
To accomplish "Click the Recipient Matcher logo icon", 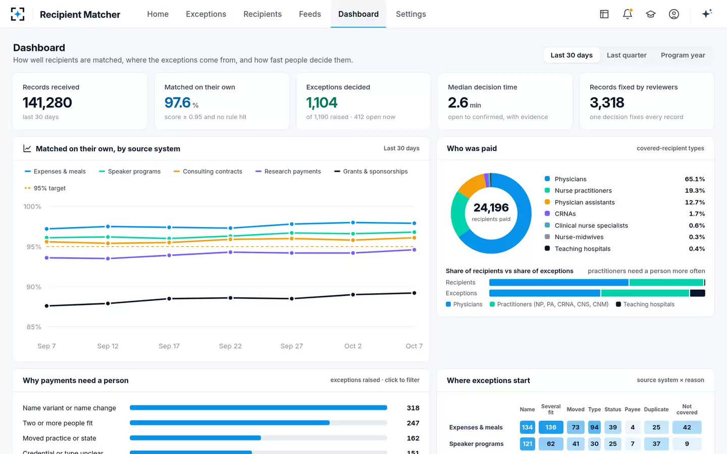I will (18, 14).
